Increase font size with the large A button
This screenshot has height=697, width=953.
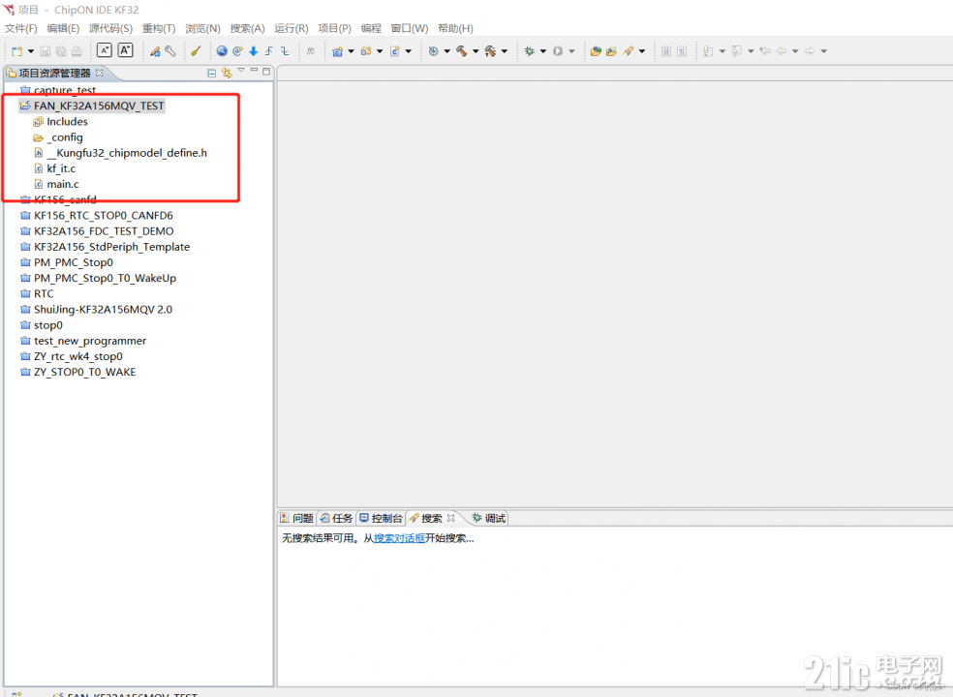pyautogui.click(x=125, y=50)
